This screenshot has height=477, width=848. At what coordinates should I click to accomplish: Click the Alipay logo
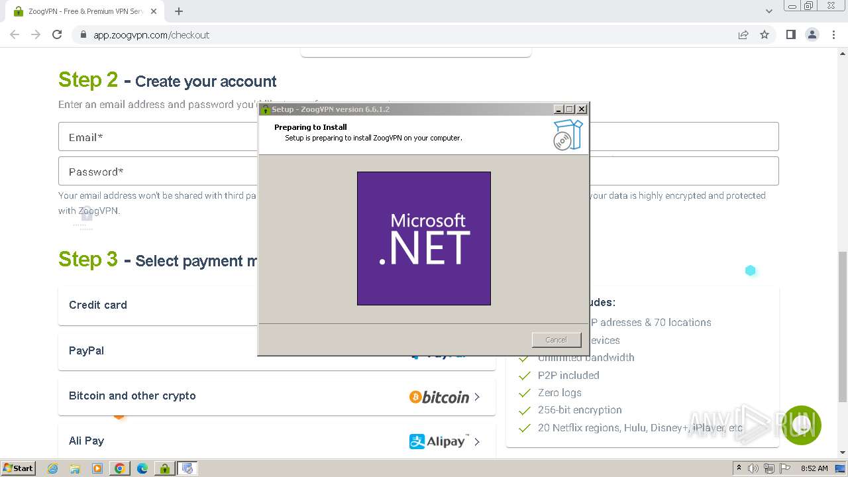(x=439, y=441)
